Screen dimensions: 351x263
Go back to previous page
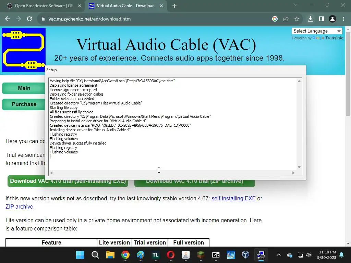[x=8, y=19]
